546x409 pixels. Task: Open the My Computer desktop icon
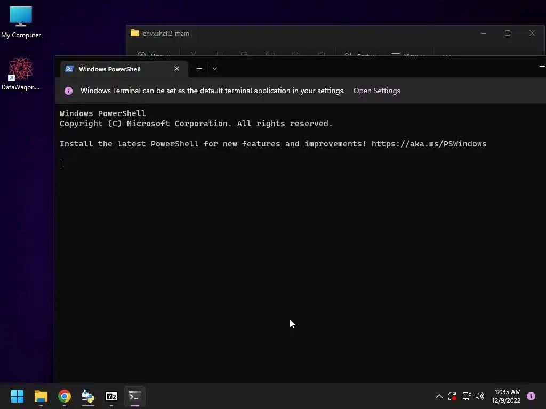pyautogui.click(x=21, y=21)
